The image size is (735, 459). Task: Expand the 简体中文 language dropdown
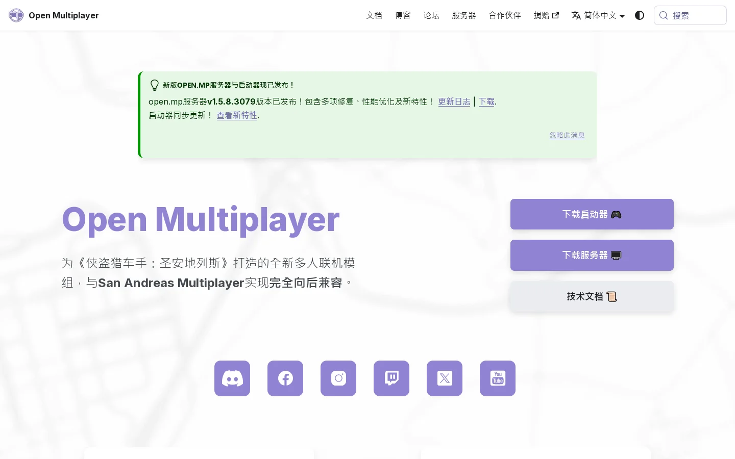click(598, 15)
